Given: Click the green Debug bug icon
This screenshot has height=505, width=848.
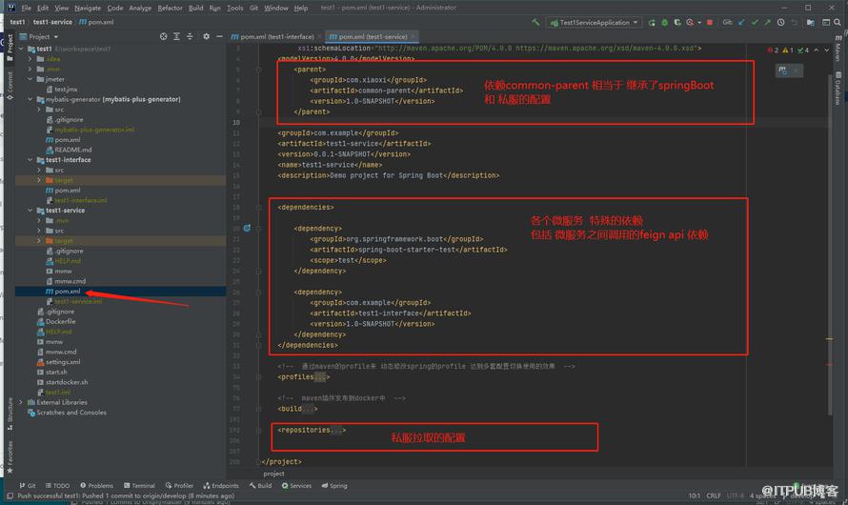Looking at the screenshot, I should click(665, 22).
